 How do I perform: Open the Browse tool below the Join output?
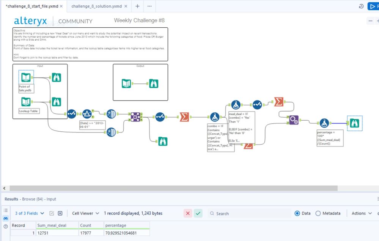[163, 141]
